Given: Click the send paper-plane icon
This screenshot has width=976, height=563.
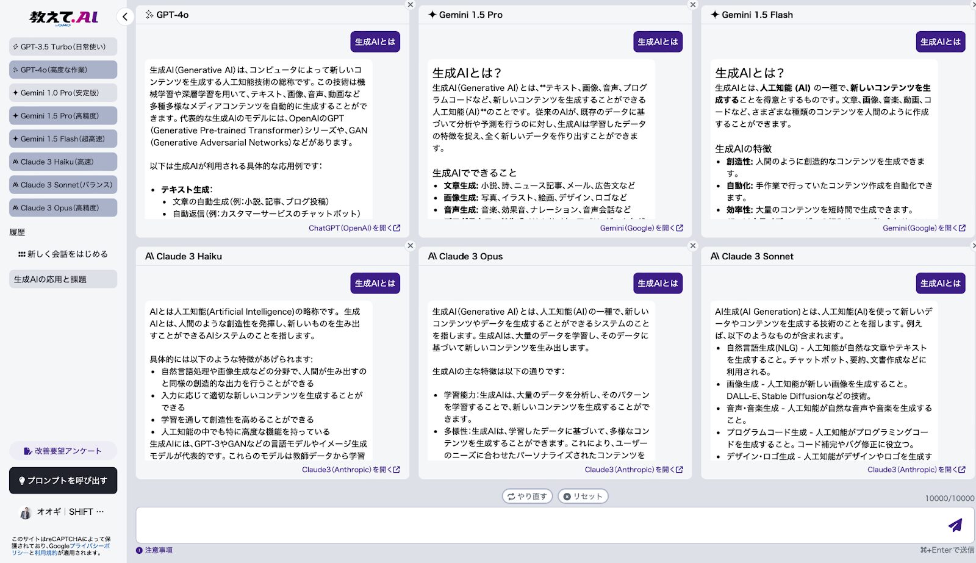Looking at the screenshot, I should point(955,525).
